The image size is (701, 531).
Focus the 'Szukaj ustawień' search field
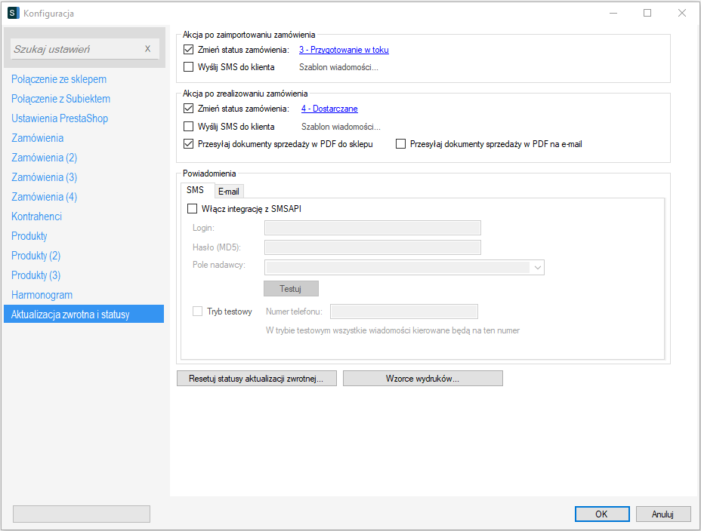coord(76,49)
